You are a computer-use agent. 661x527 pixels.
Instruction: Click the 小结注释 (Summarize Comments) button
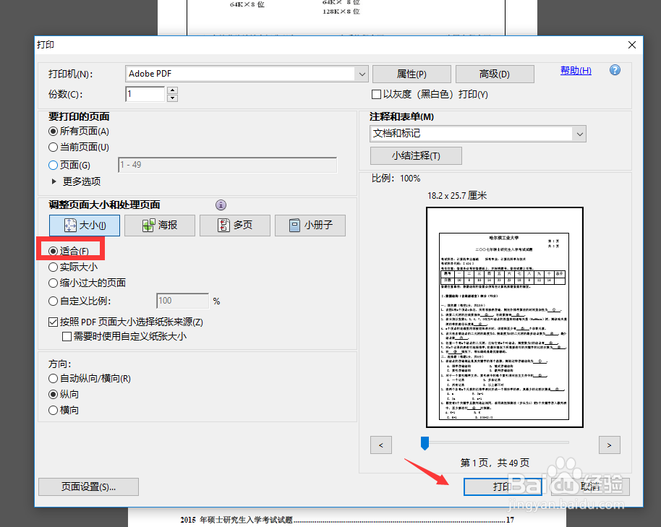(x=416, y=155)
